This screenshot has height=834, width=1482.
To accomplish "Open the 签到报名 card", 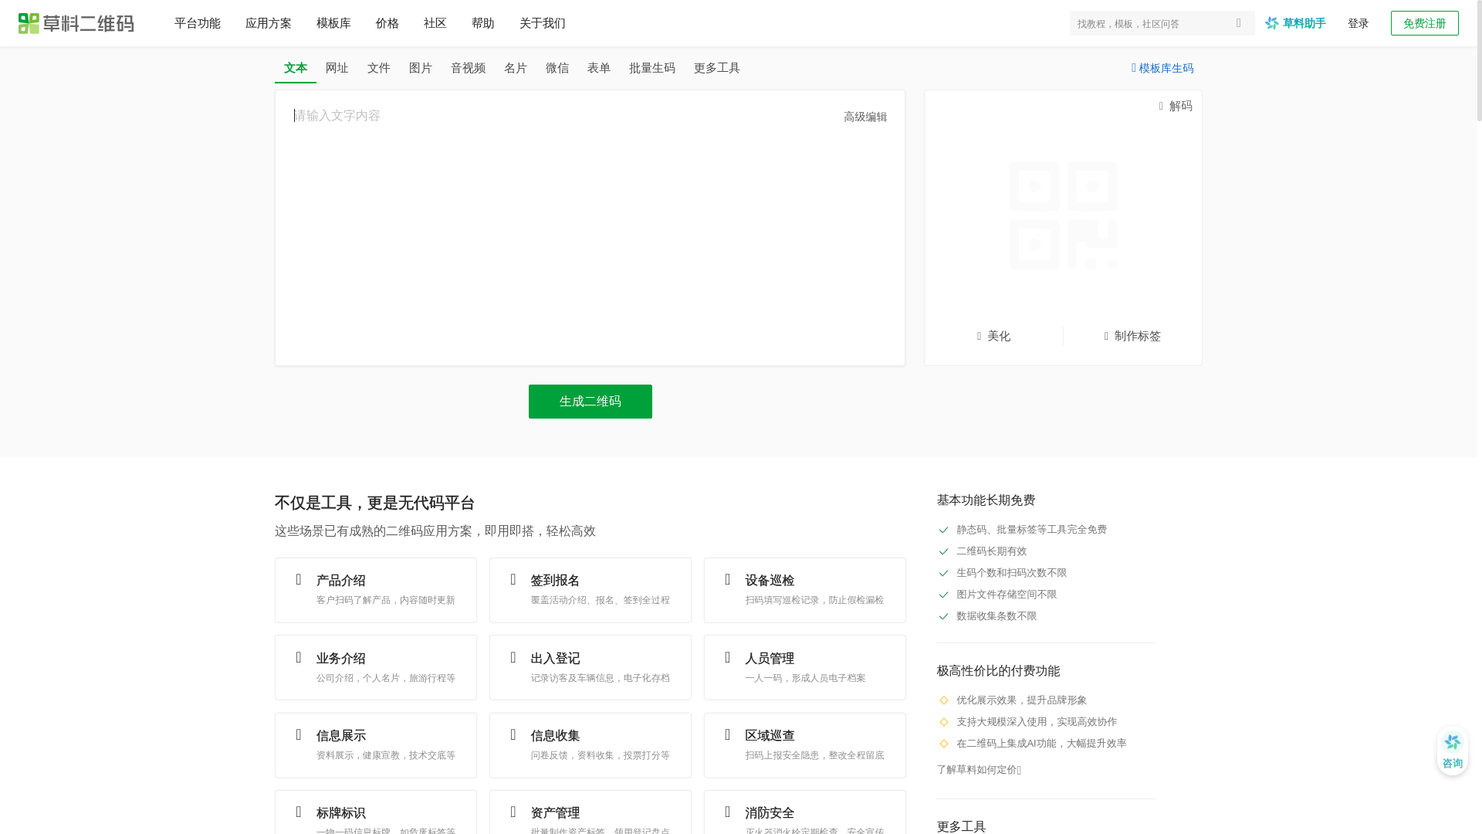I will click(590, 590).
